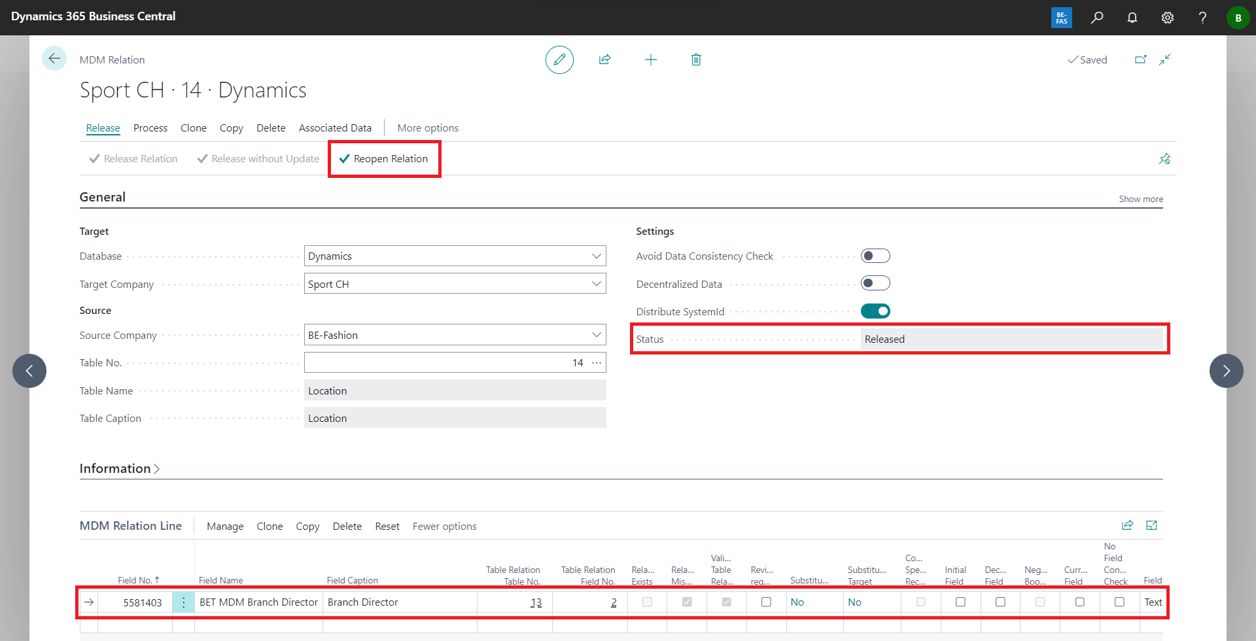Expand the Information section
The width and height of the screenshot is (1256, 641).
pyautogui.click(x=120, y=468)
